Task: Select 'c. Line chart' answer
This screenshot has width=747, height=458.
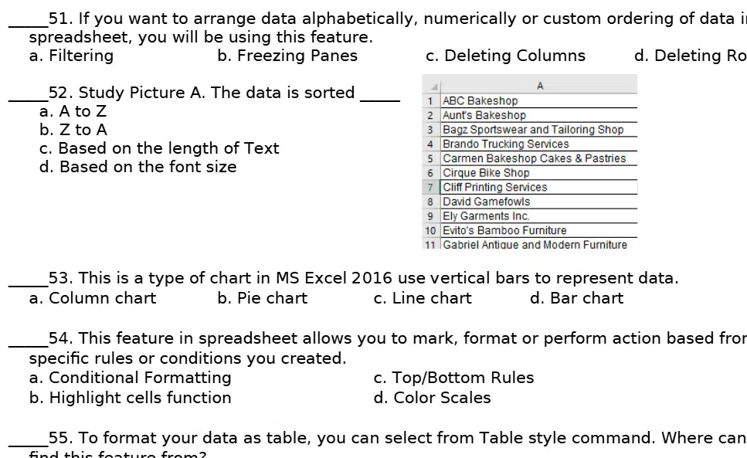Action: click(x=423, y=298)
